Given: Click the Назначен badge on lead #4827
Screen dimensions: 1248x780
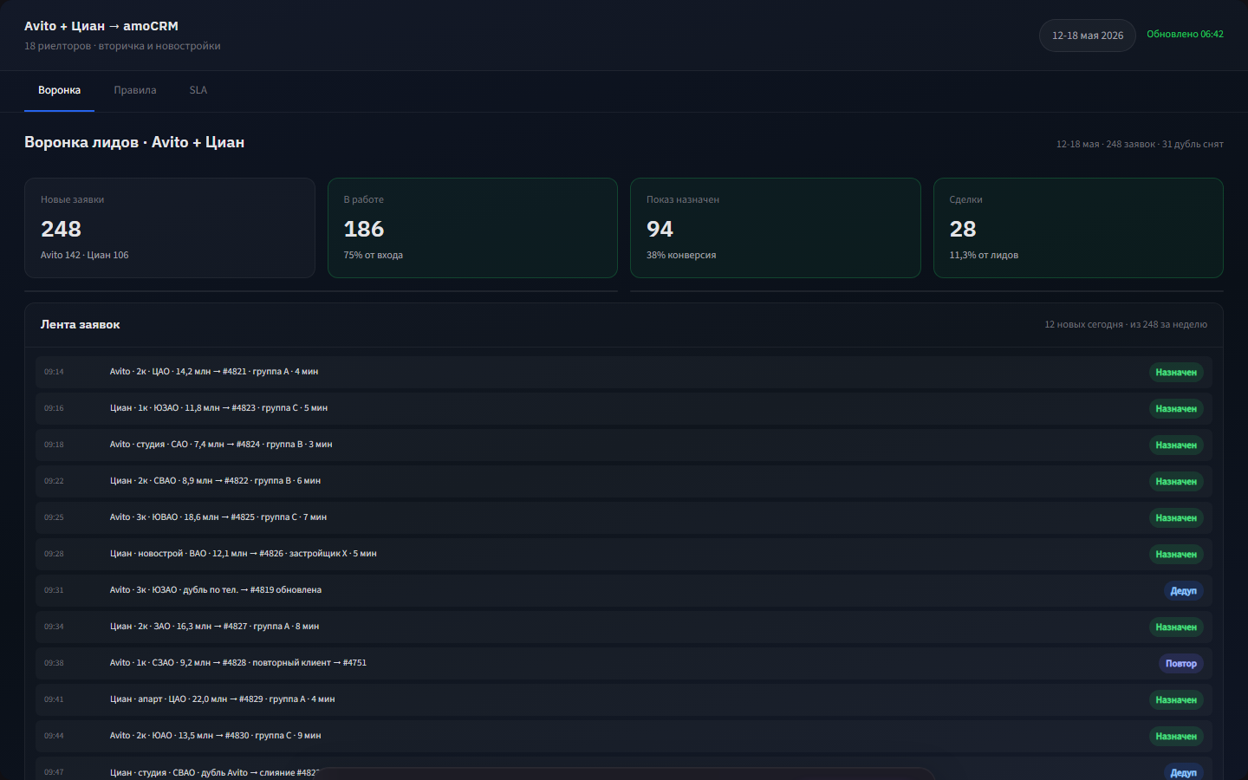Looking at the screenshot, I should 1176,627.
